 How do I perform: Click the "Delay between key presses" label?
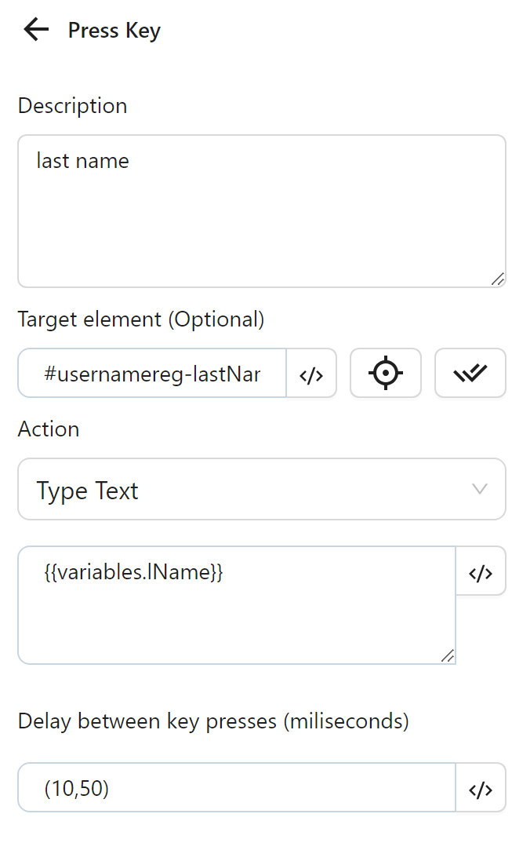pos(213,721)
